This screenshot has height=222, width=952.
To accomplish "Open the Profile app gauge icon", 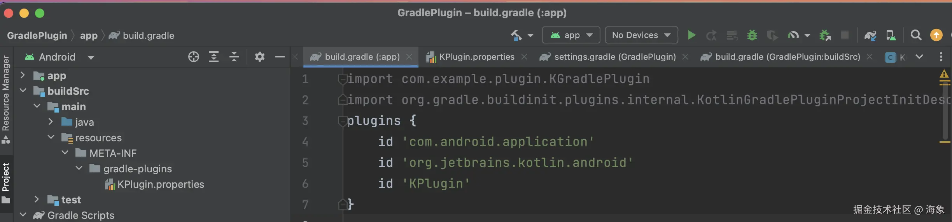I will click(x=793, y=35).
